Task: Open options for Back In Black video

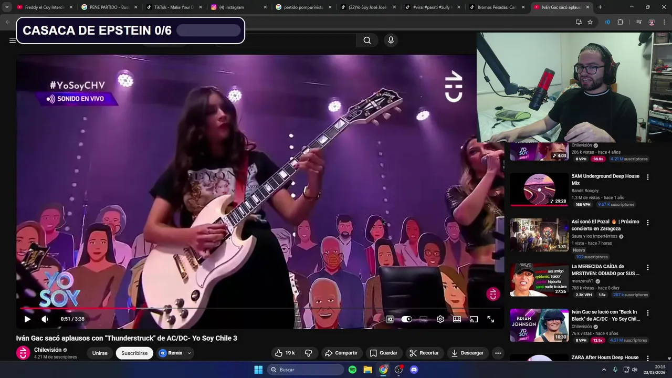Action: click(647, 313)
